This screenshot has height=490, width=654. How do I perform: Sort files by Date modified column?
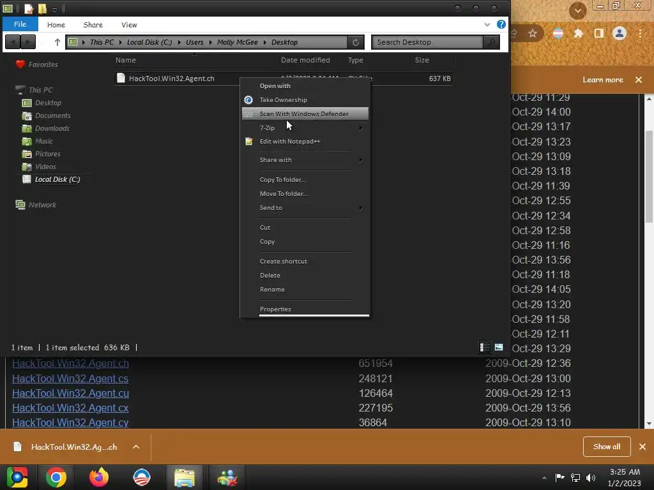click(x=305, y=60)
